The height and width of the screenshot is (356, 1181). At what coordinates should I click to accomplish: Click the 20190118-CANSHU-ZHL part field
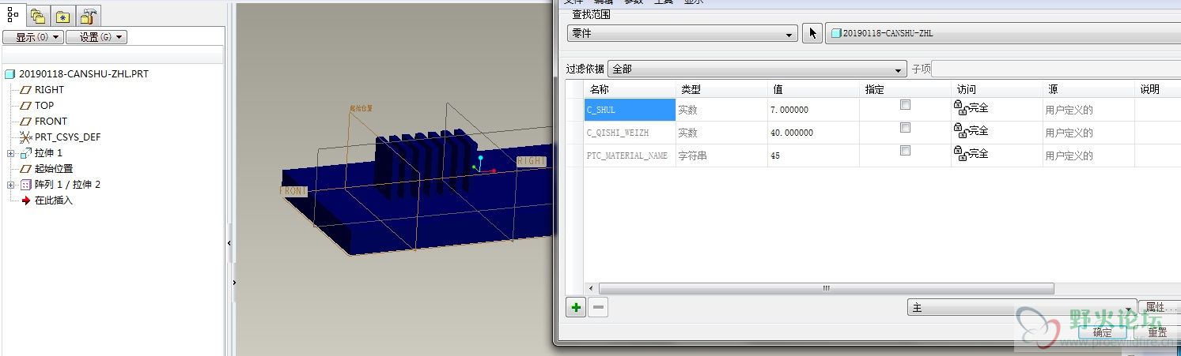(1002, 34)
